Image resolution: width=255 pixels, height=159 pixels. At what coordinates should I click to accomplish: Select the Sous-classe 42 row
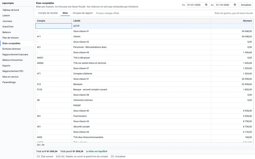click(144, 42)
